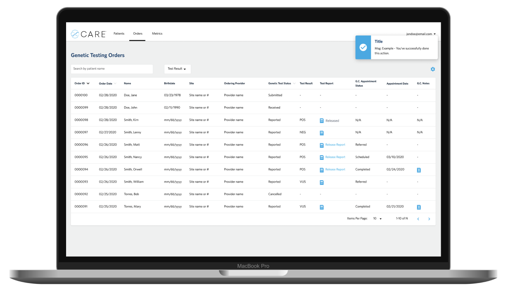
Task: Switch to the Metrics tab
Action: pos(157,33)
